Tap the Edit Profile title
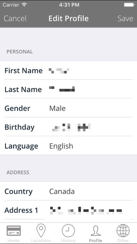The height and width of the screenshot is (244, 137). point(68,18)
